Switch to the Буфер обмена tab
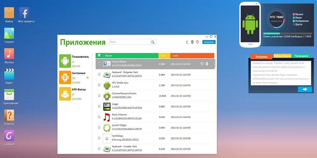The image size is (317, 158). click(282, 56)
